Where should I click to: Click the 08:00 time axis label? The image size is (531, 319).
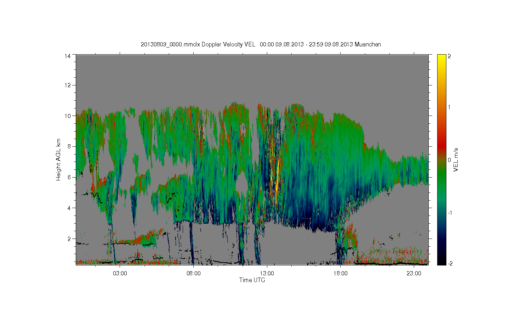(x=194, y=273)
